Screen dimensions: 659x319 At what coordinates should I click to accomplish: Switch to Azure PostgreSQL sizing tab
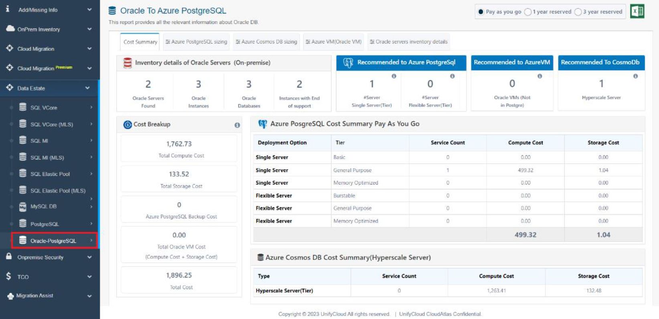196,42
